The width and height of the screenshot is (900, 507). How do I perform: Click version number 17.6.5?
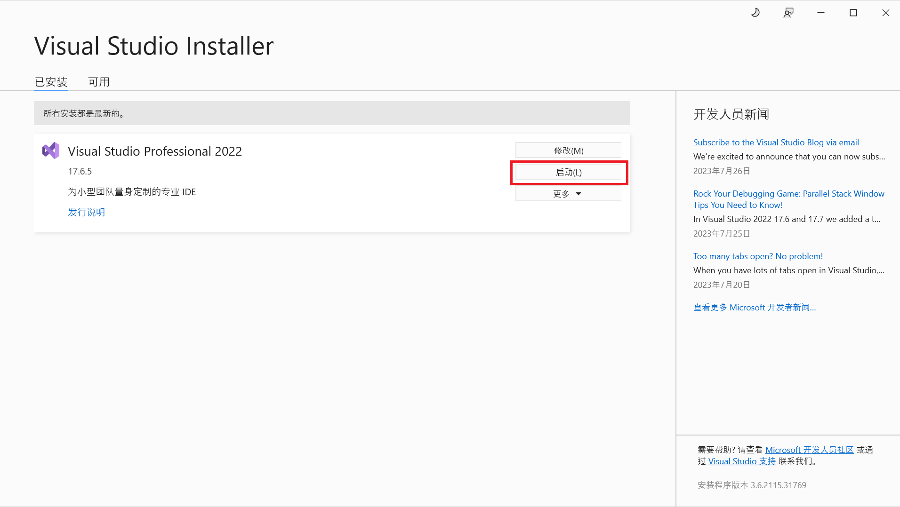click(x=80, y=172)
